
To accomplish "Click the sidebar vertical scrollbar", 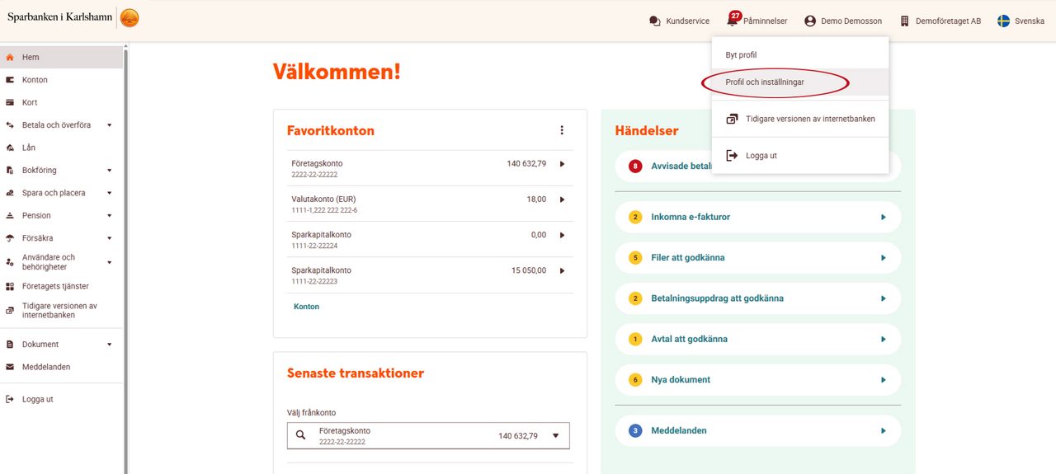I will tap(125, 247).
